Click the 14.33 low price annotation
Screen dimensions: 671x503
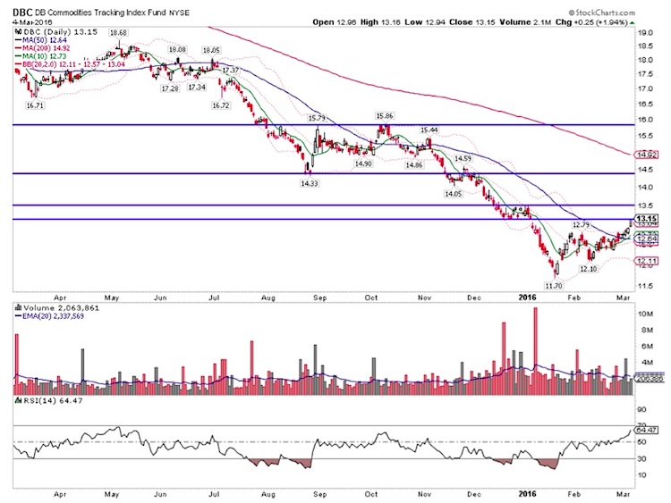tap(310, 183)
